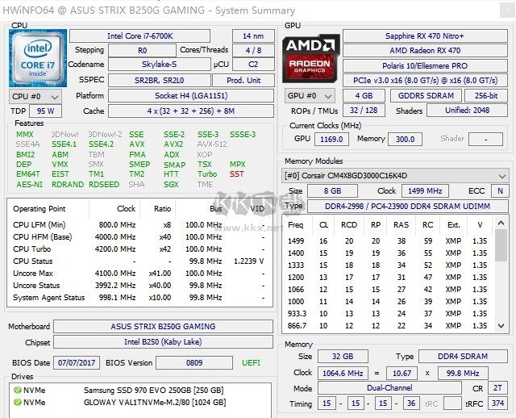Click the red SST feature label

(x=237, y=174)
